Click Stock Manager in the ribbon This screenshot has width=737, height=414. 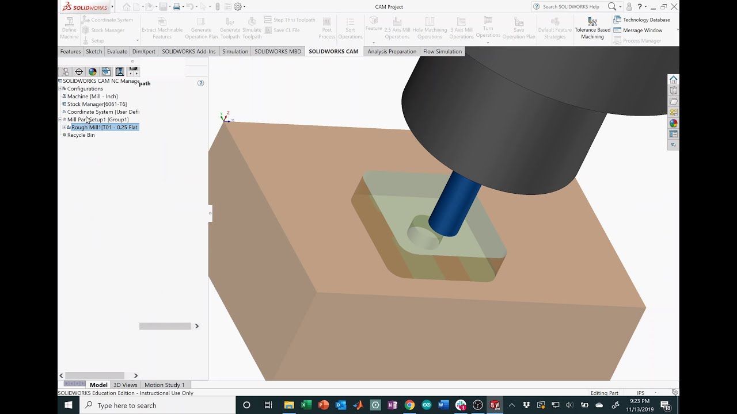(x=102, y=30)
